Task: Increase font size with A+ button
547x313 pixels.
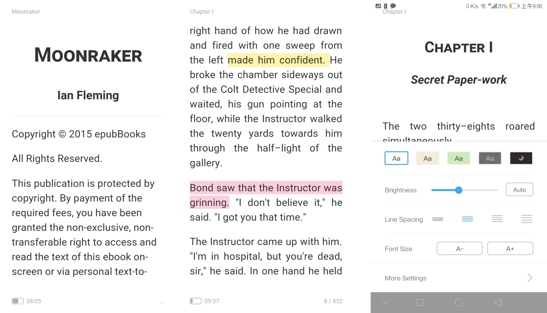Action: coord(510,248)
